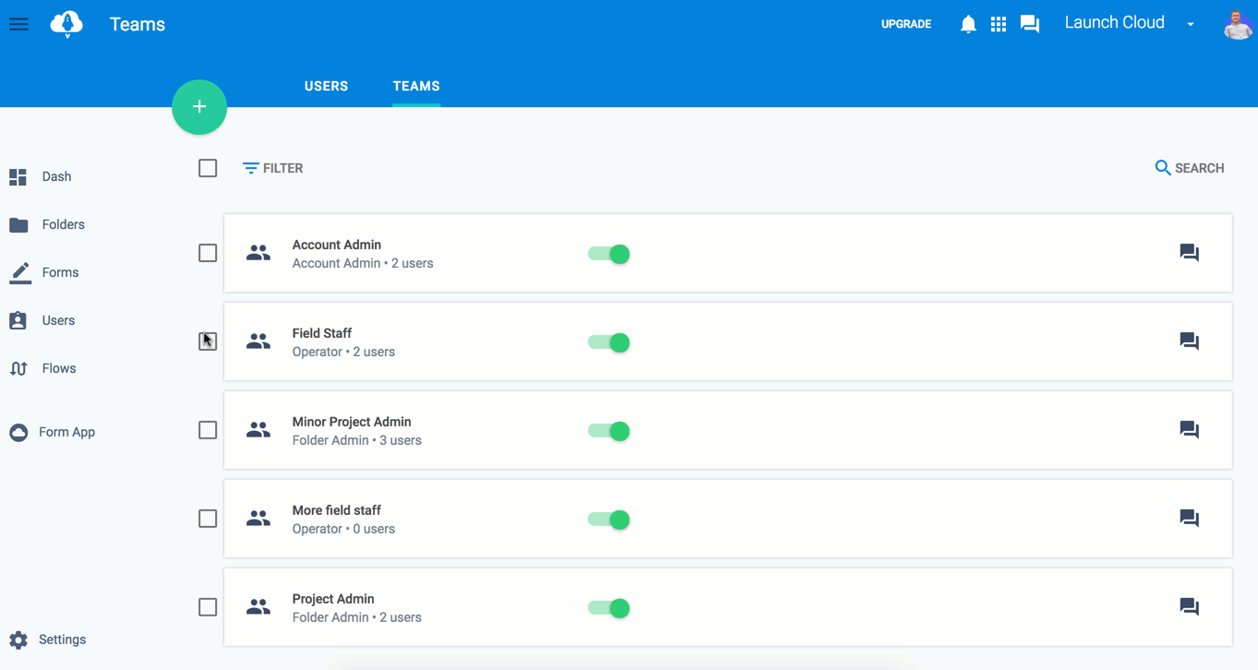Select the More field staff checkbox
This screenshot has width=1258, height=670.
208,519
